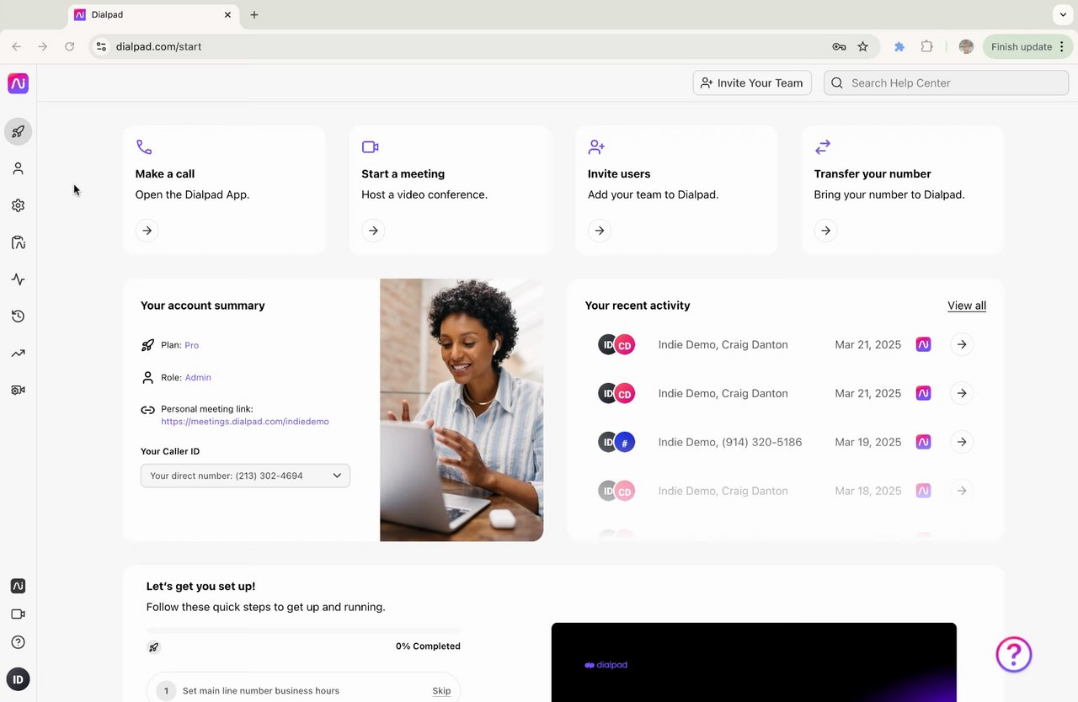Open the ID user avatar in sidebar
1078x702 pixels.
coord(18,679)
